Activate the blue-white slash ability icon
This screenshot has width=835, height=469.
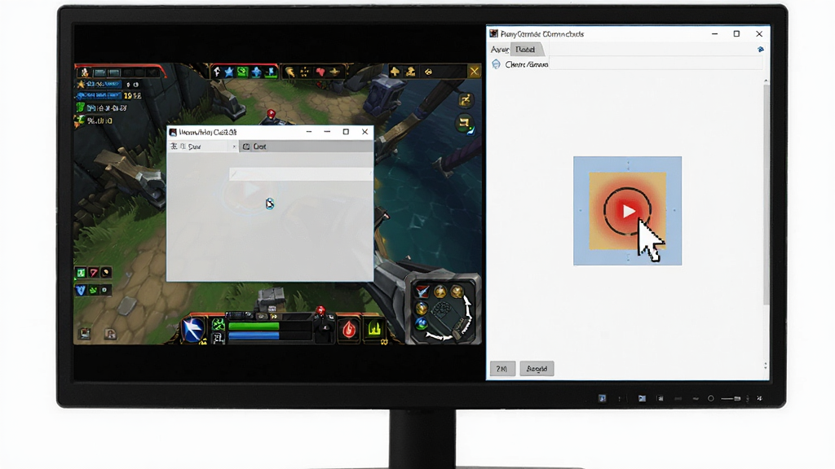click(192, 329)
